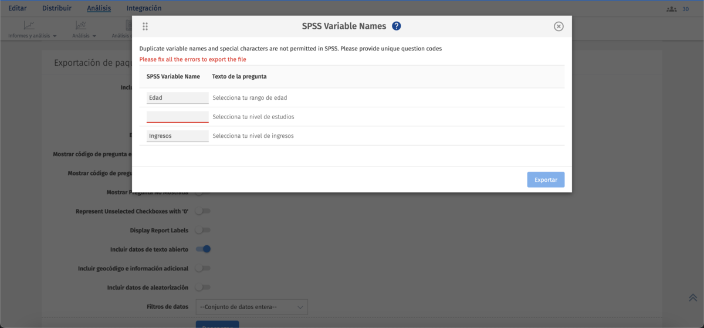704x328 pixels.
Task: Open the Integración tab
Action: pos(144,8)
